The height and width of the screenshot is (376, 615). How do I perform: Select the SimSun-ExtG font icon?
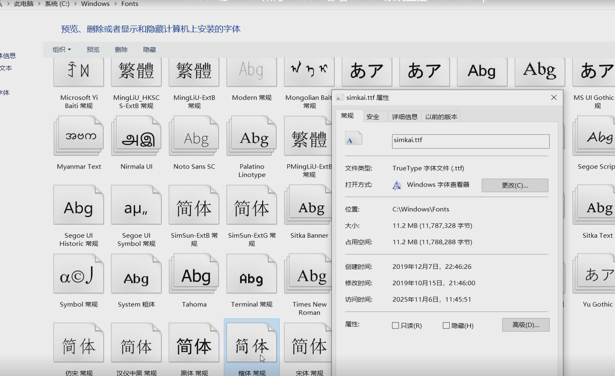tap(252, 205)
